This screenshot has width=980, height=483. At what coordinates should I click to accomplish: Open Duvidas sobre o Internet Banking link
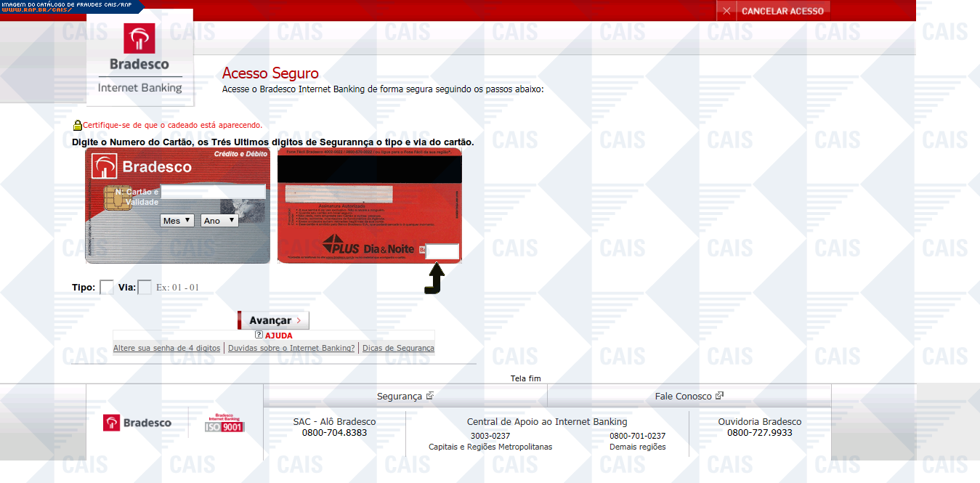[291, 348]
